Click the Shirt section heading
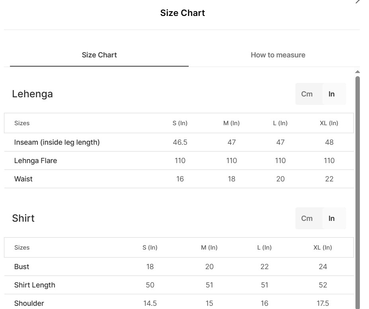Screen dimensions: 369x309 (x=23, y=218)
